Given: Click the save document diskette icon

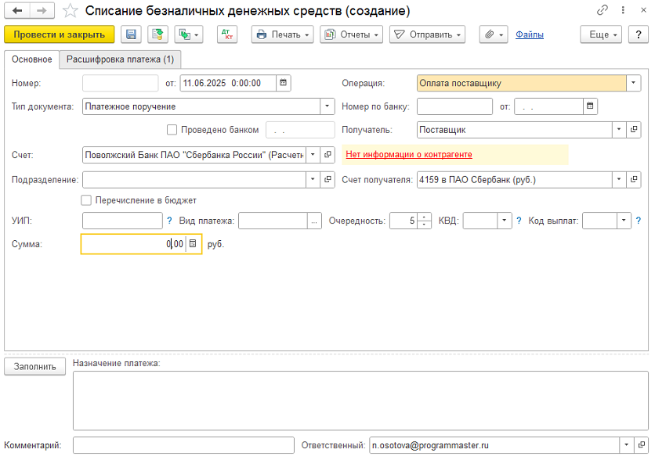Looking at the screenshot, I should [131, 35].
